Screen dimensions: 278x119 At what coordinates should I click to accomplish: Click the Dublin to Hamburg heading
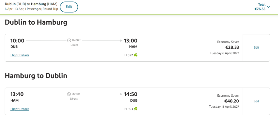click(36, 22)
